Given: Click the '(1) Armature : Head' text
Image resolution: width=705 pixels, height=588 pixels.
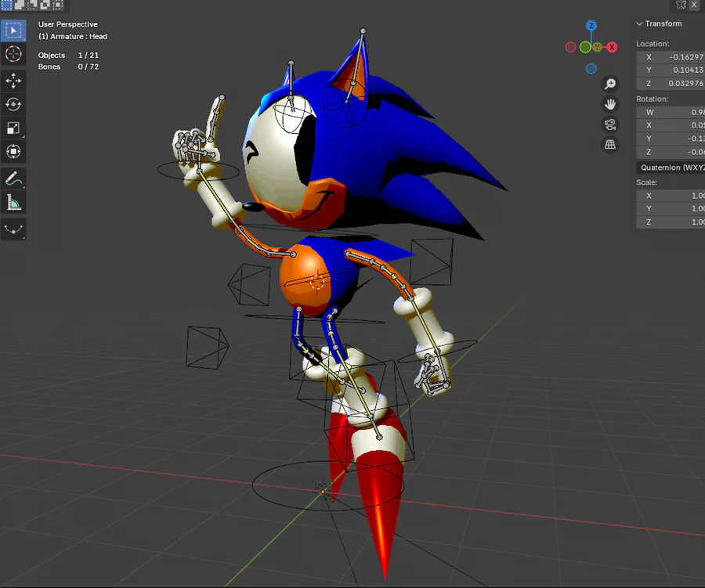Looking at the screenshot, I should (73, 37).
